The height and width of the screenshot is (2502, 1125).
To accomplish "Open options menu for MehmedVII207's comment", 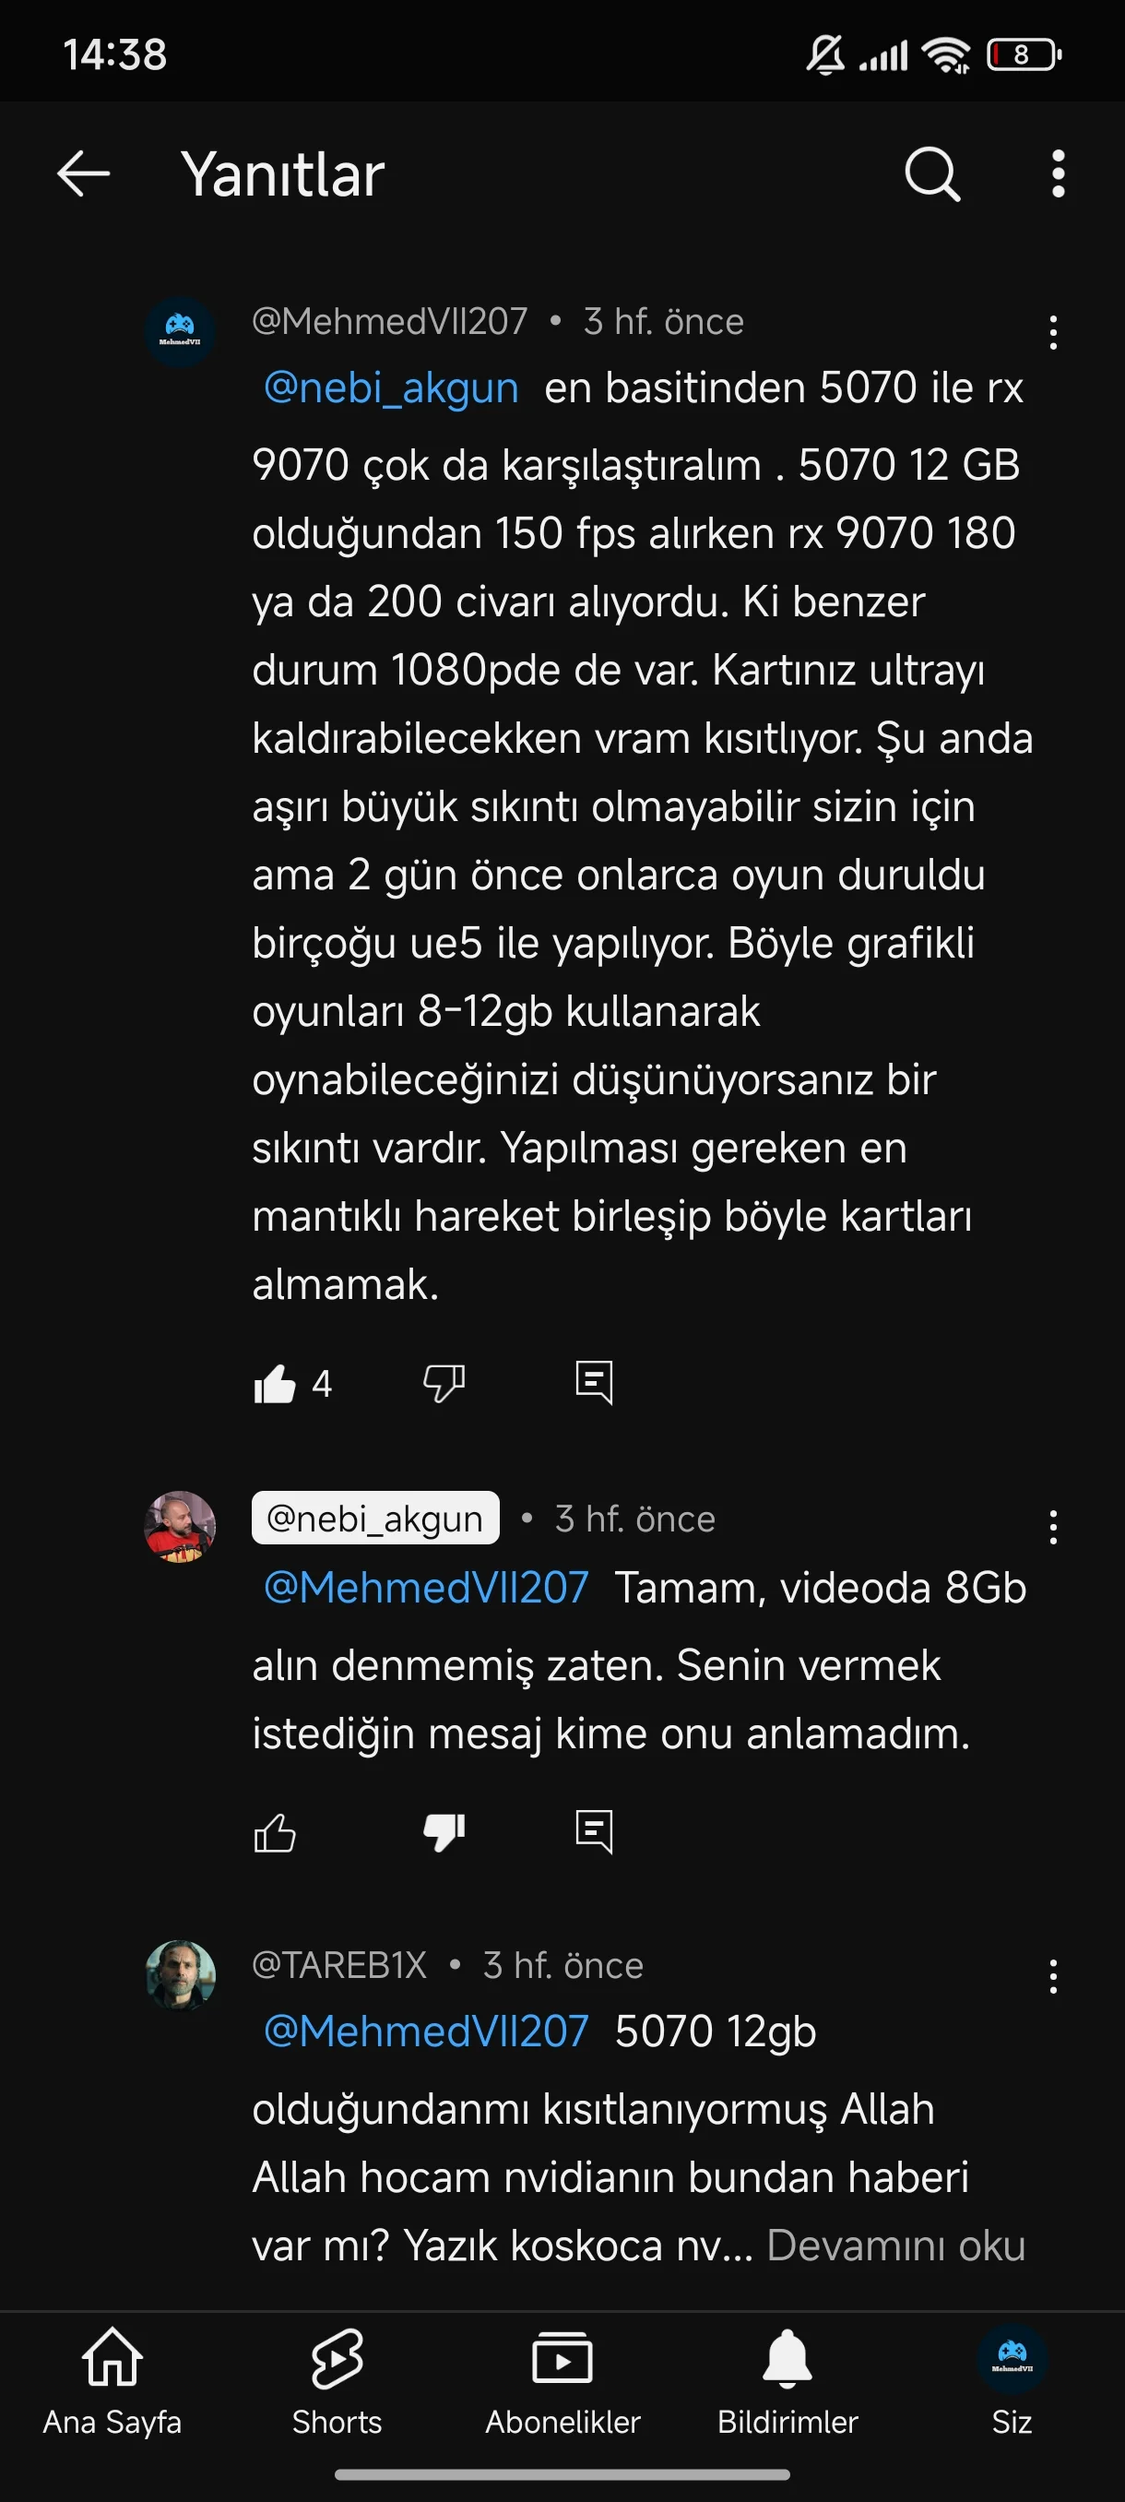I will pos(1053,332).
